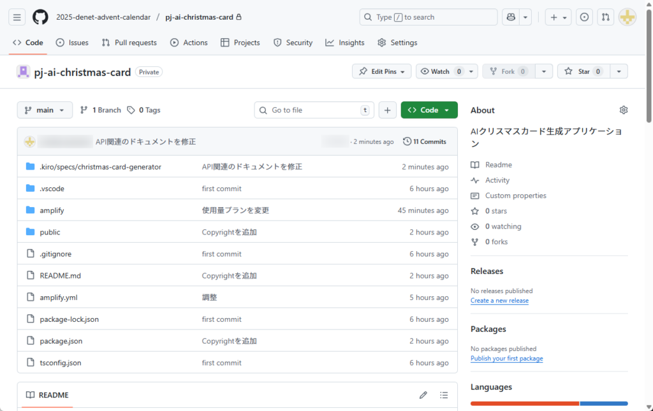Viewport: 653px width, 411px height.
Task: Switch to the Actions tab
Action: coord(189,43)
